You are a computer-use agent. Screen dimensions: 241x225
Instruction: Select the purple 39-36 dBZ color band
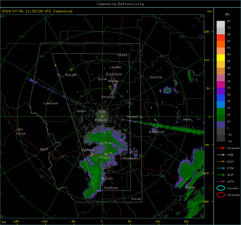(221, 91)
